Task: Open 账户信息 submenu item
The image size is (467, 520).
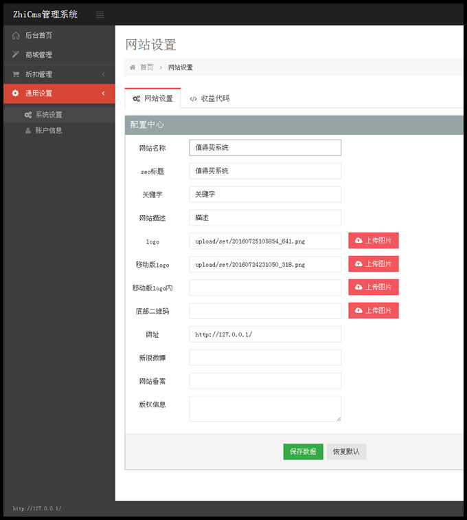Action: [59, 131]
